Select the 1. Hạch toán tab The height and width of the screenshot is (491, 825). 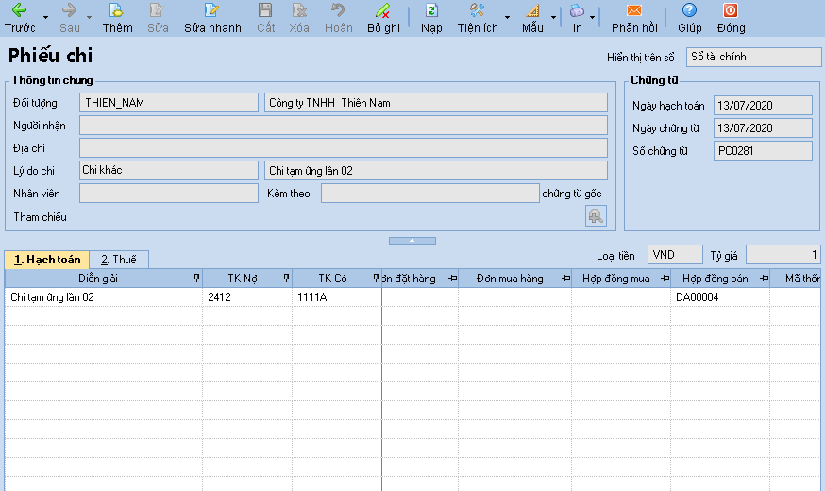coord(46,259)
